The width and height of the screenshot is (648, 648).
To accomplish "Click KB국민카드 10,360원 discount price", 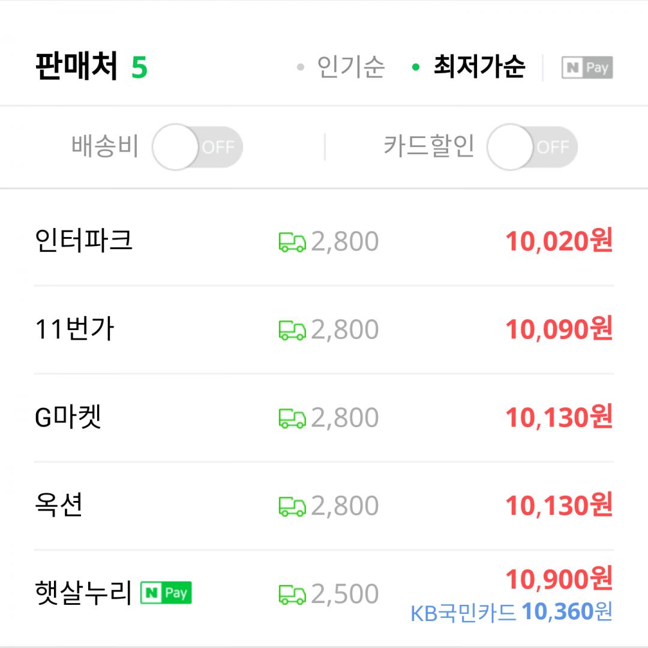I will tap(511, 612).
